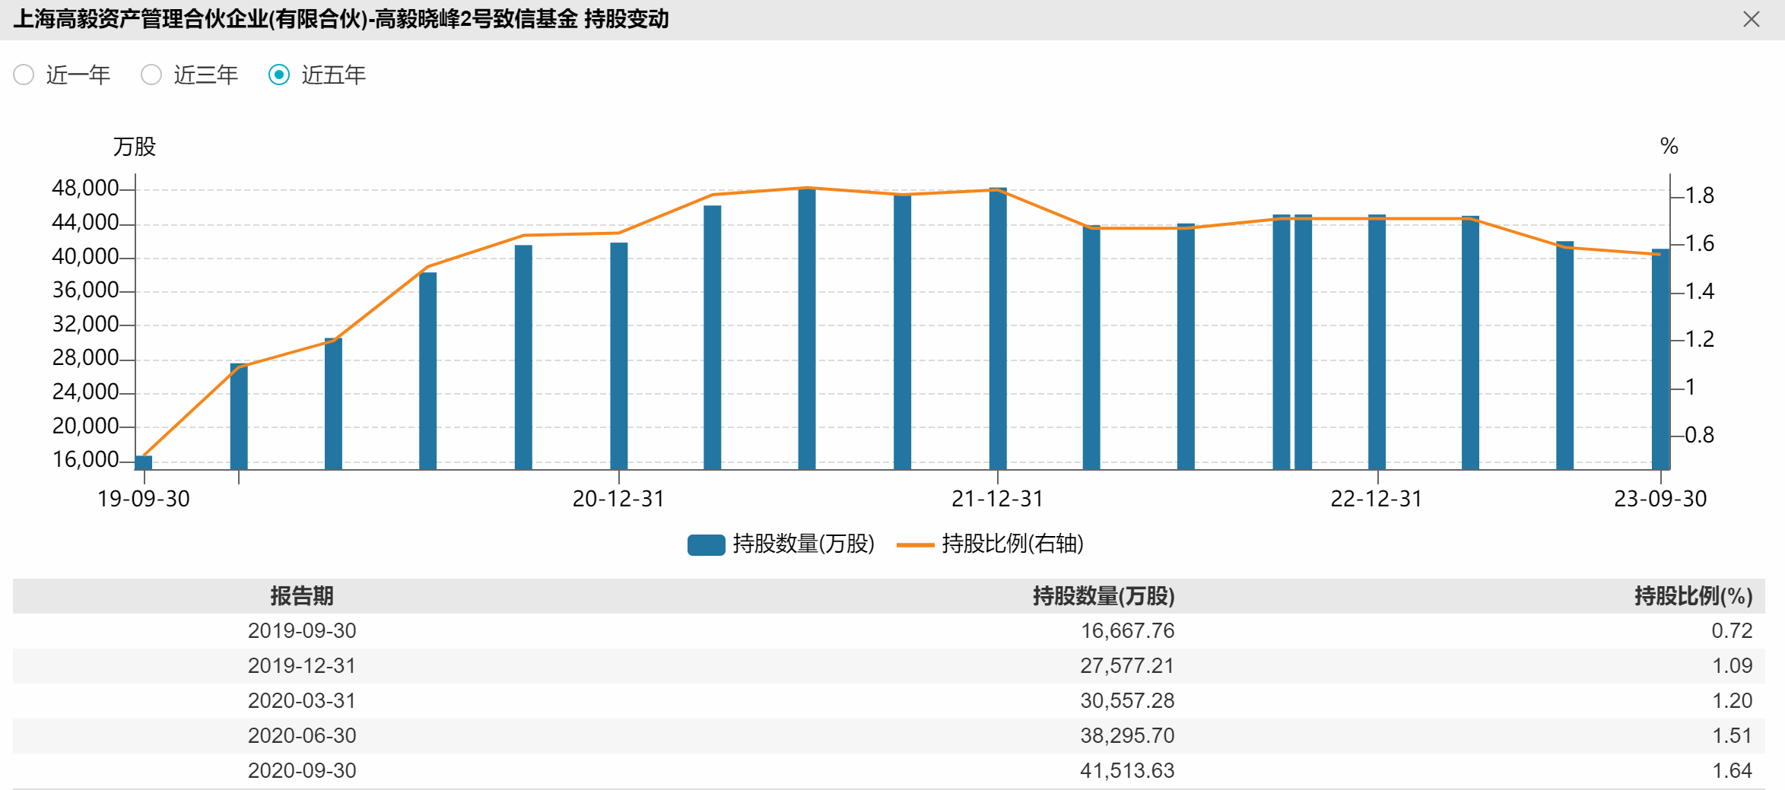The height and width of the screenshot is (790, 1785).
Task: Click the 报告期 table column header
Action: (302, 596)
